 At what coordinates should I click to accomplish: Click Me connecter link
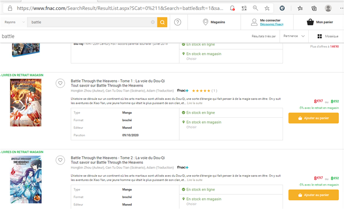pos(270,20)
